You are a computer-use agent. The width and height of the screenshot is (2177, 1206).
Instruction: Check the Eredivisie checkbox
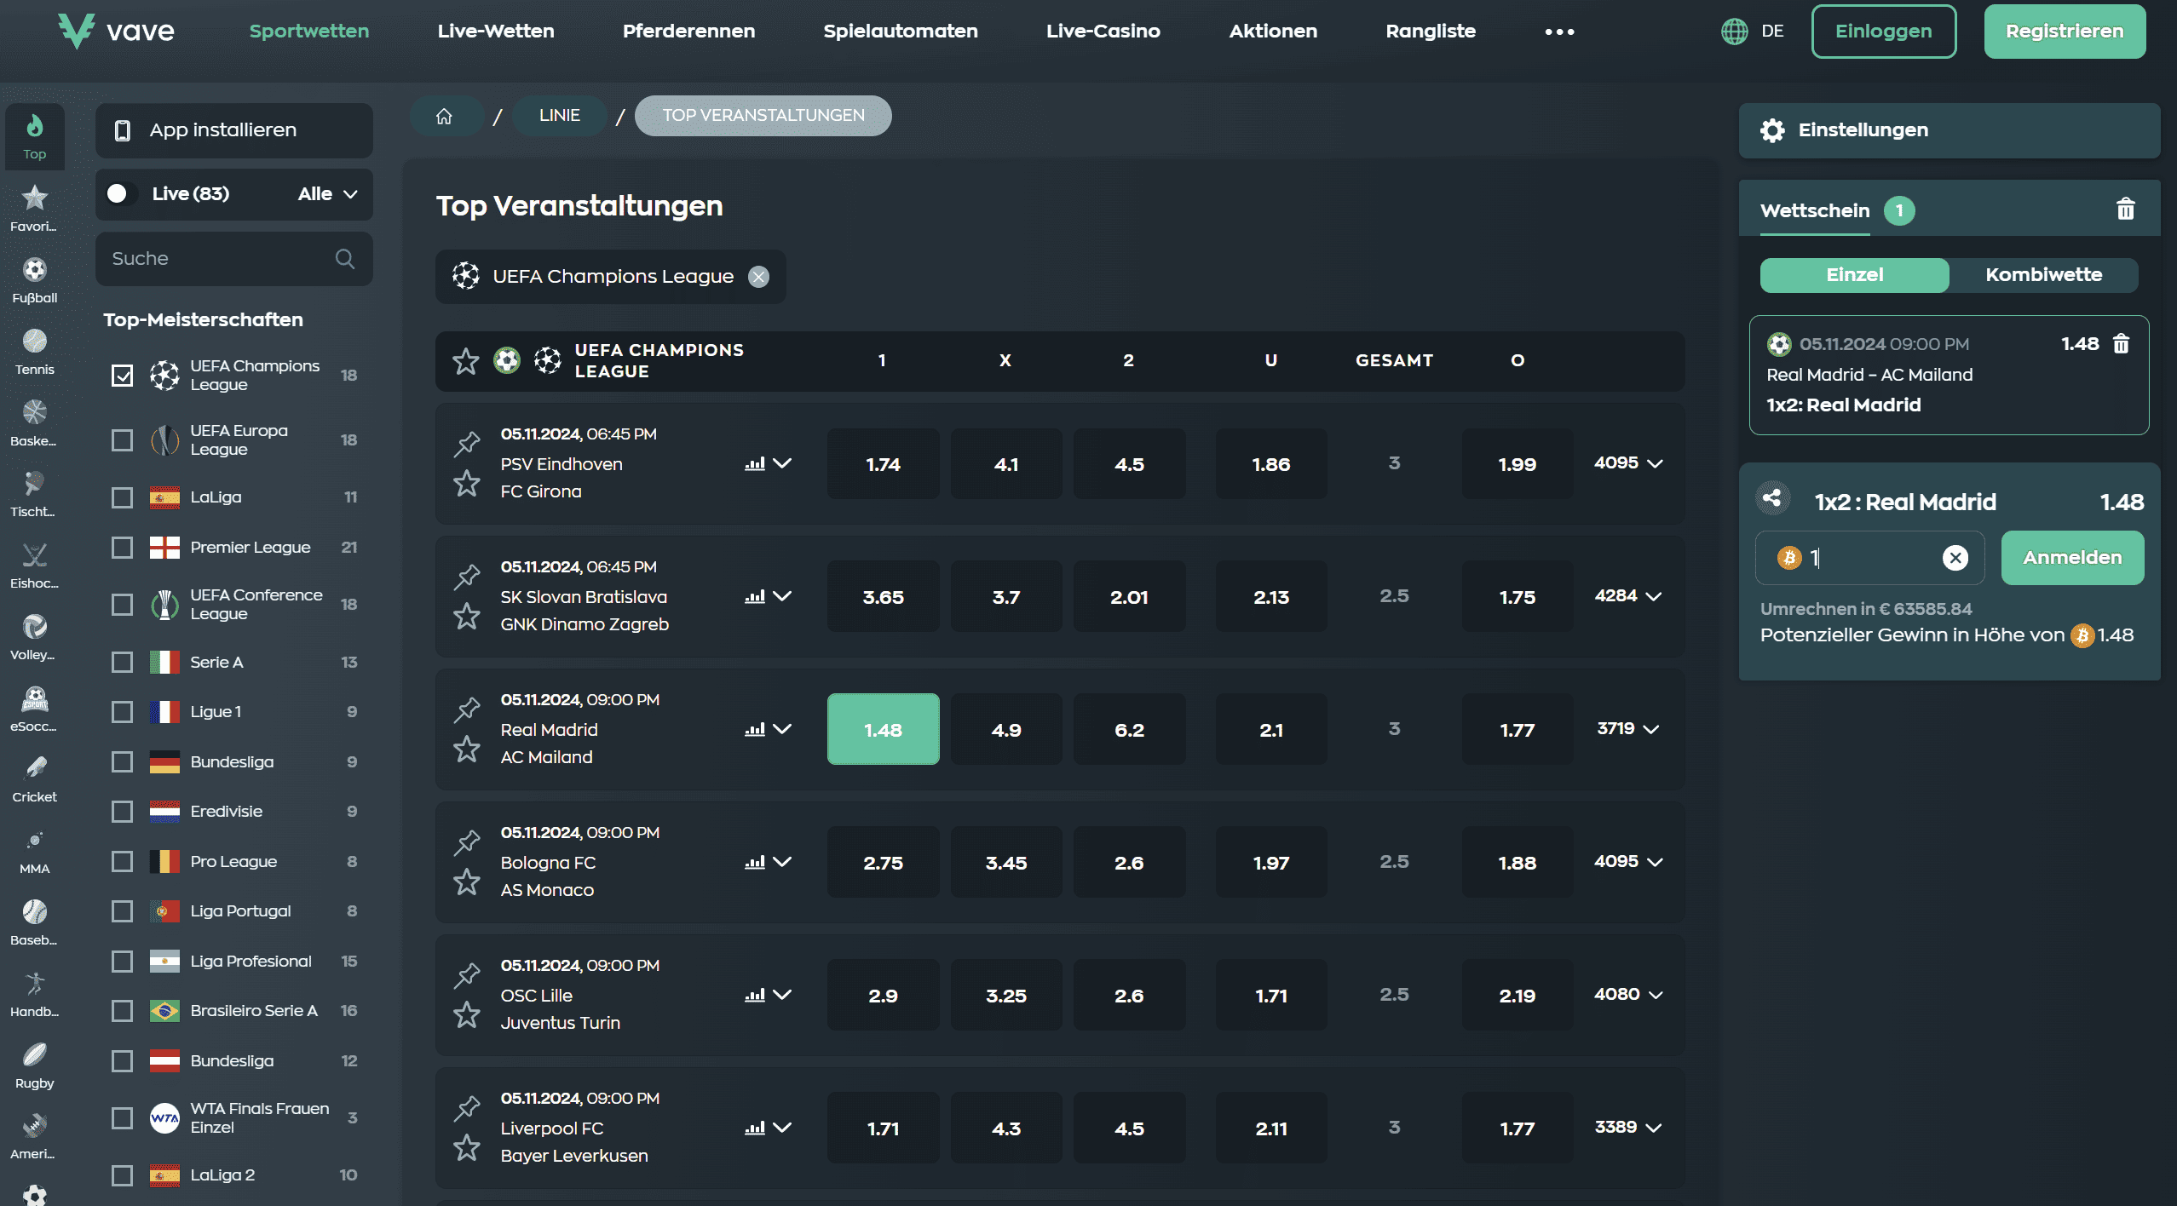coord(123,812)
